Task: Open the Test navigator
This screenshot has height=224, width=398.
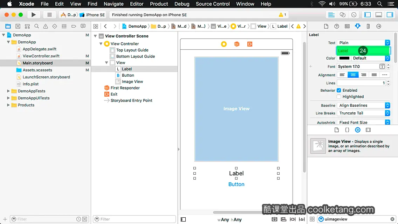Action: pyautogui.click(x=55, y=26)
